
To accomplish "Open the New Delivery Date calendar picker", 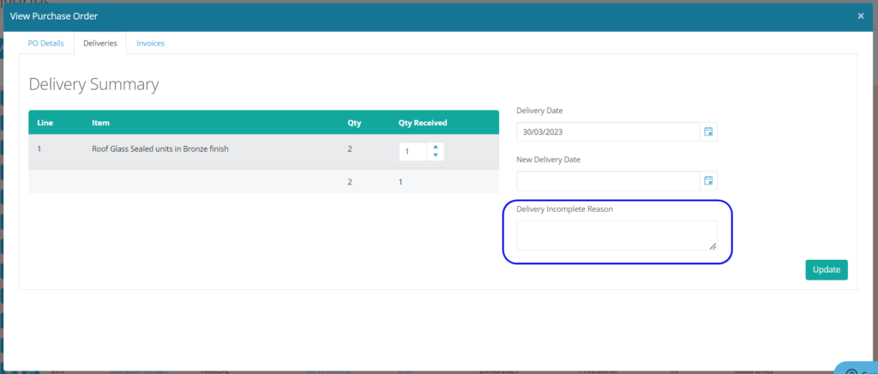I will pyautogui.click(x=708, y=181).
